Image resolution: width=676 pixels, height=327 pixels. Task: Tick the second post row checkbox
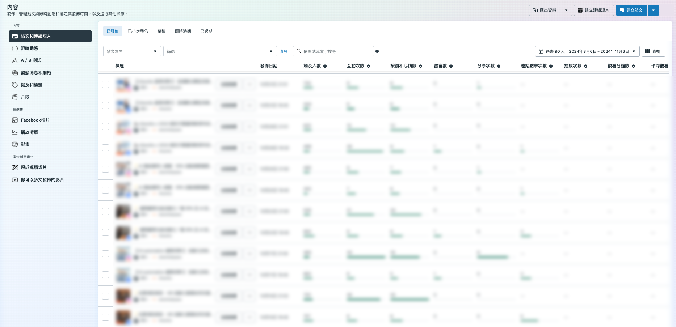pos(106,105)
